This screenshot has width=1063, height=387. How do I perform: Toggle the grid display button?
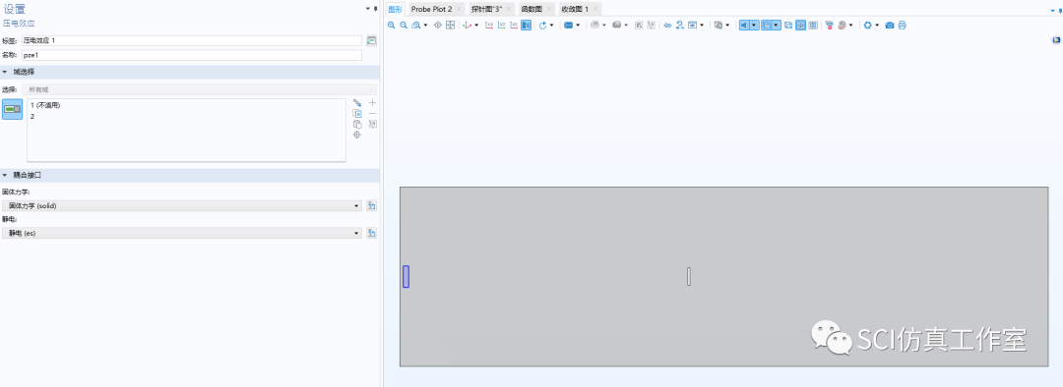coord(813,25)
